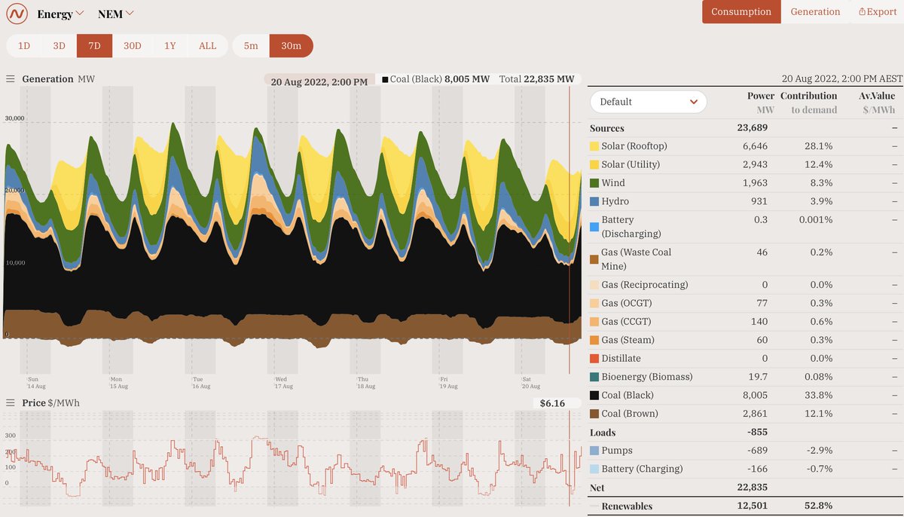This screenshot has height=517, width=904.
Task: Select the ALL range
Action: point(208,46)
